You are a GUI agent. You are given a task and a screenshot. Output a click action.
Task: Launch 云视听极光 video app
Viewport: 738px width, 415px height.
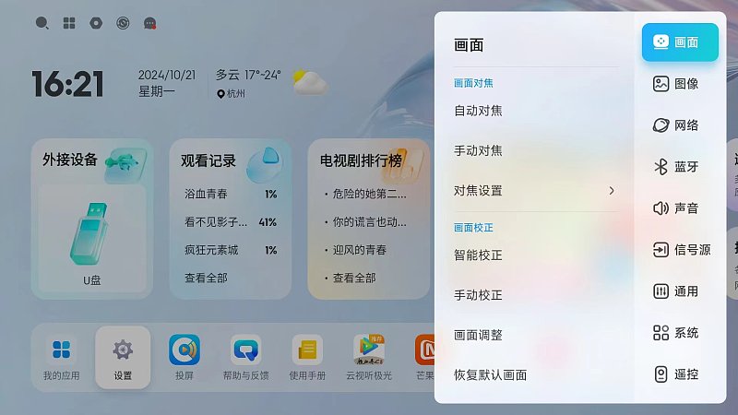click(369, 357)
